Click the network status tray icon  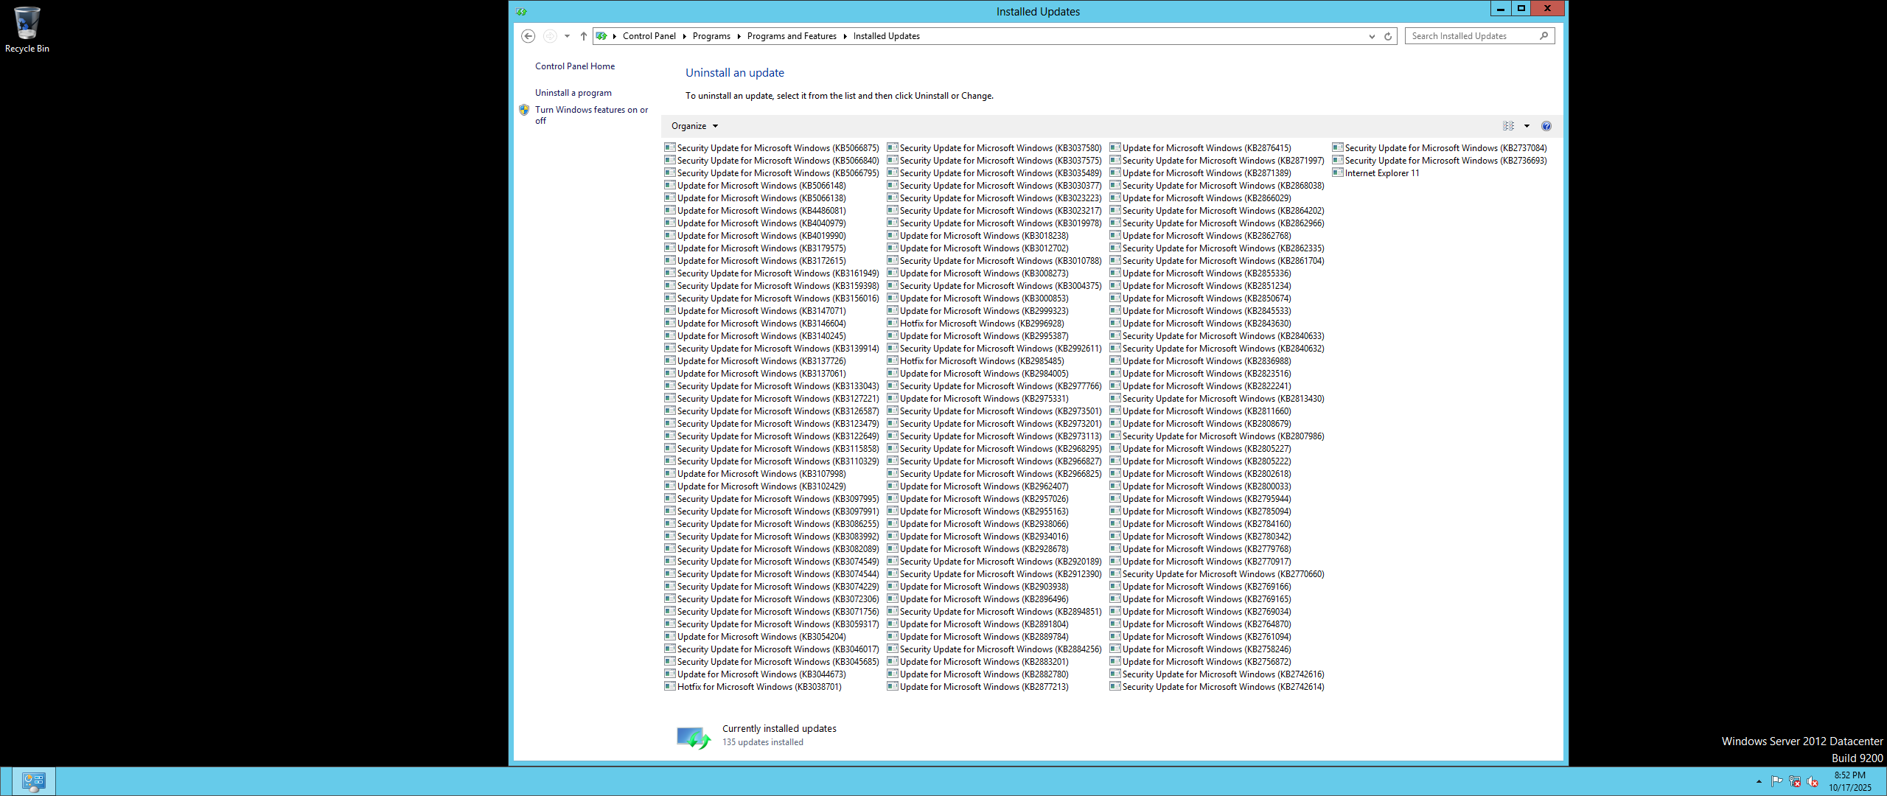[1795, 781]
